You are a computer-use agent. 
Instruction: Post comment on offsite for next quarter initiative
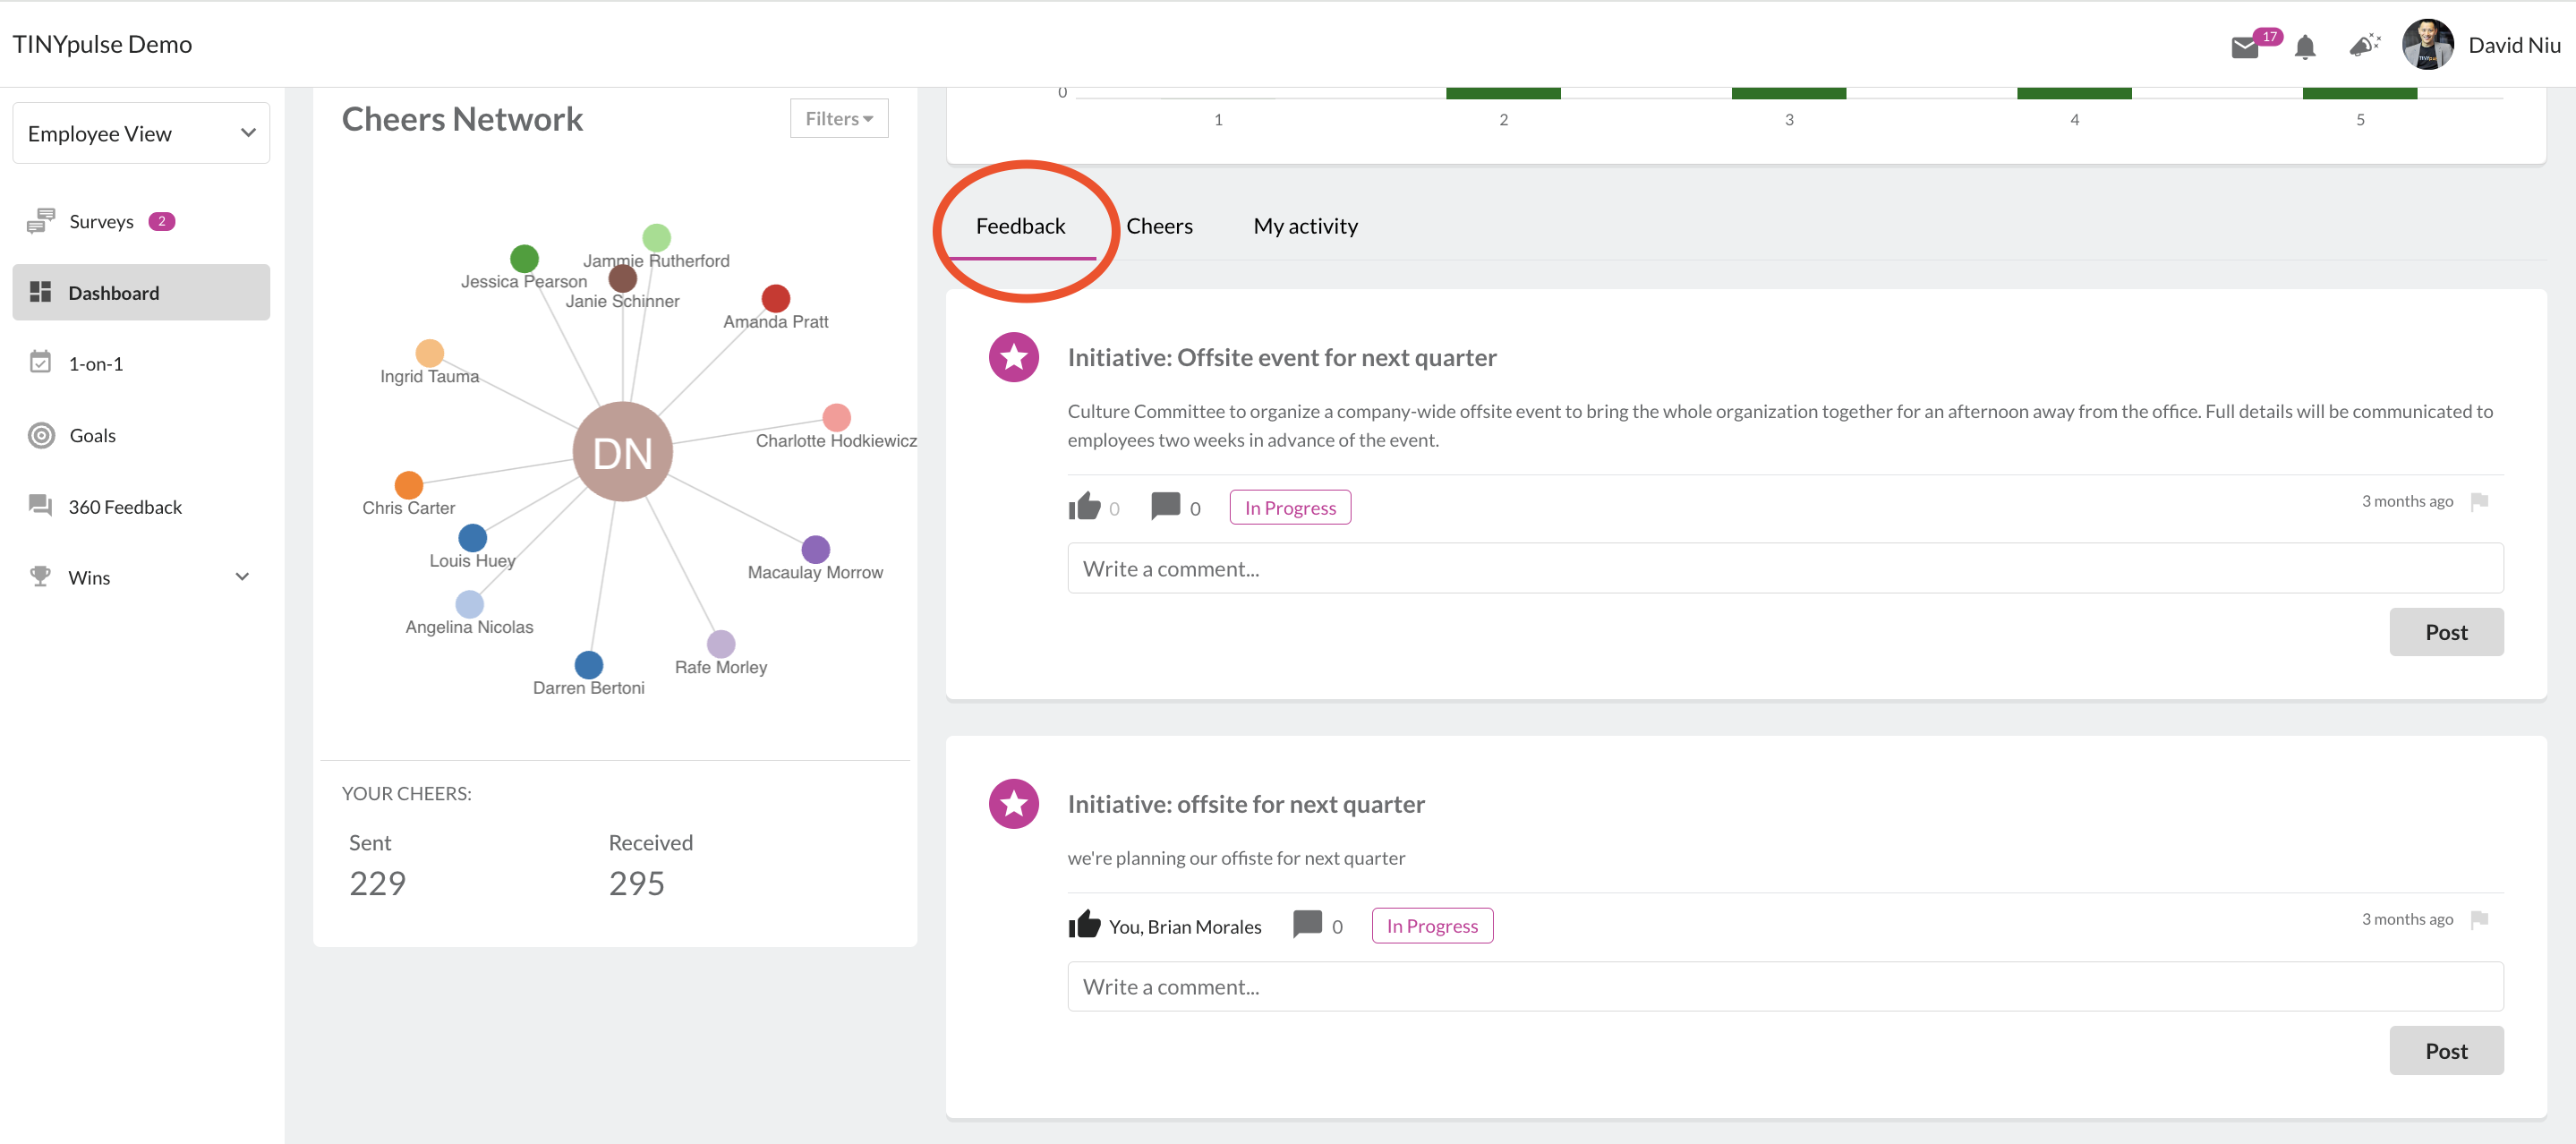point(2446,1050)
